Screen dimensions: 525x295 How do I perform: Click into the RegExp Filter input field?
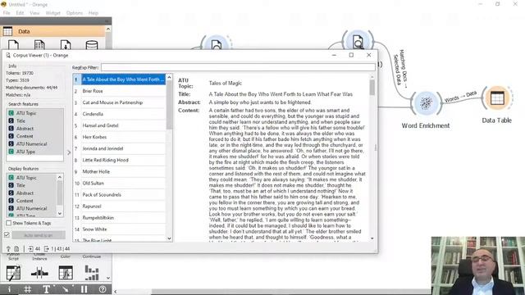238,67
